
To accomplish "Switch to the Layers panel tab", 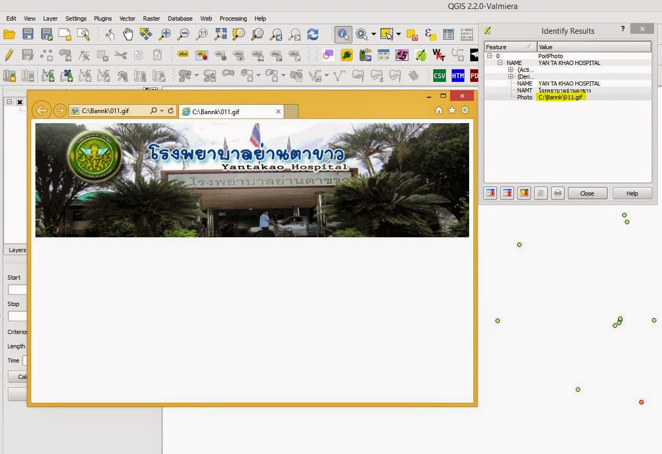I will point(17,250).
